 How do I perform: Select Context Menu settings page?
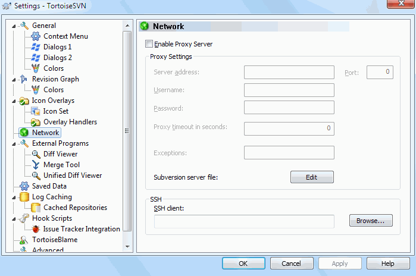65,36
